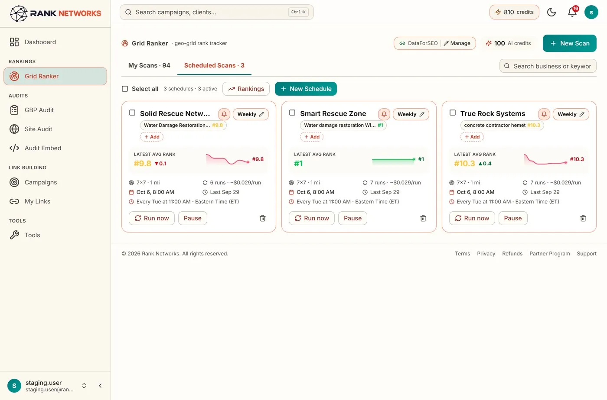
Task: Switch to My Scans tab
Action: point(149,65)
